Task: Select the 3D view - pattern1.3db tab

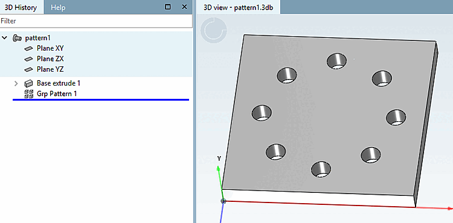Action: tap(239, 7)
